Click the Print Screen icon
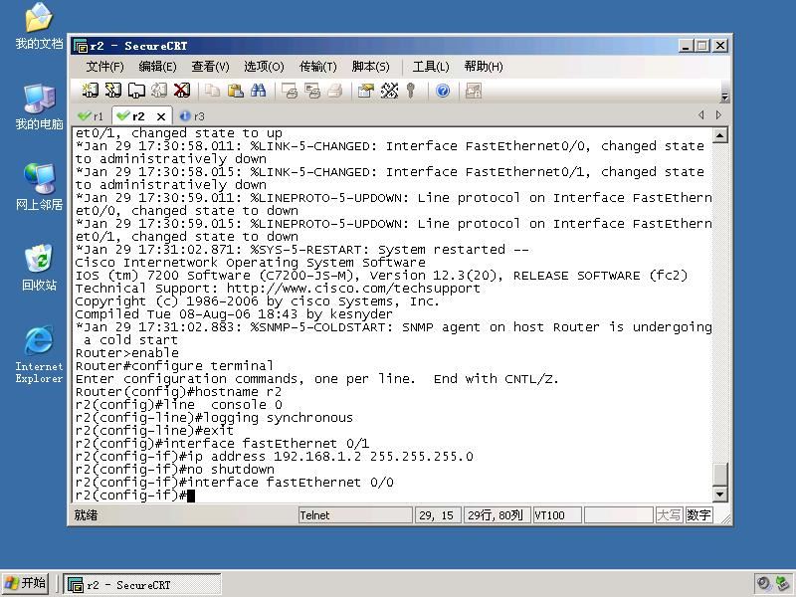796x597 pixels. point(290,91)
